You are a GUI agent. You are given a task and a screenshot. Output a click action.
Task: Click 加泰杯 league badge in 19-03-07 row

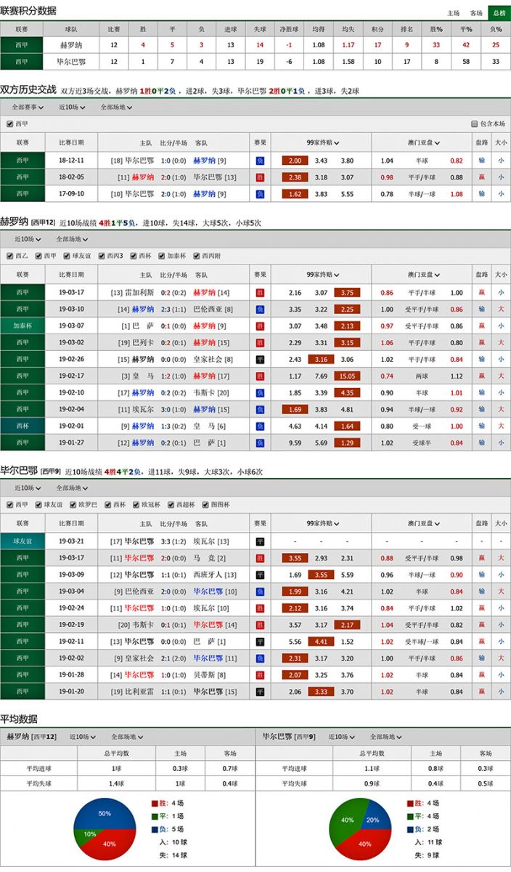click(23, 326)
